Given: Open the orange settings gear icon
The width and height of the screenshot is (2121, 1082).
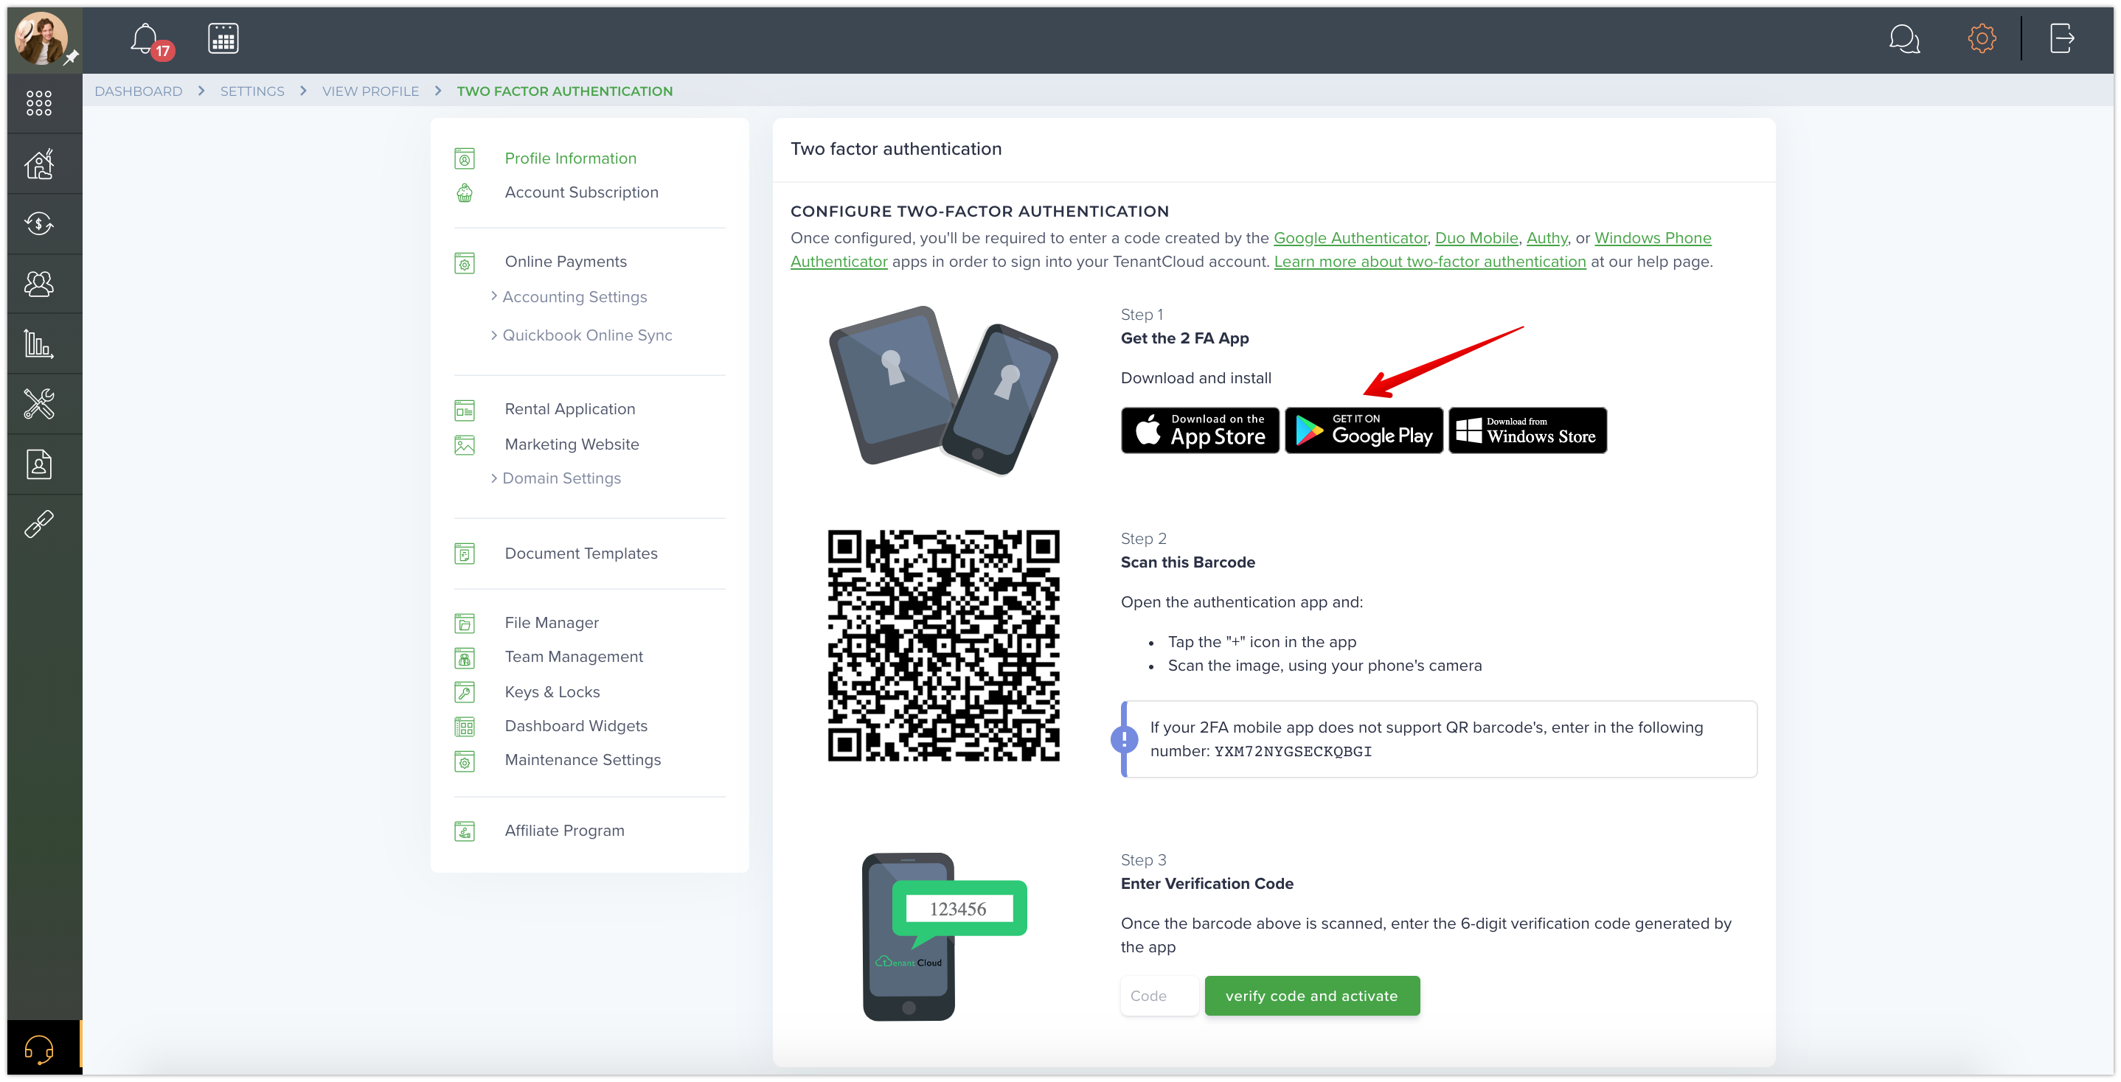Looking at the screenshot, I should coord(1981,38).
